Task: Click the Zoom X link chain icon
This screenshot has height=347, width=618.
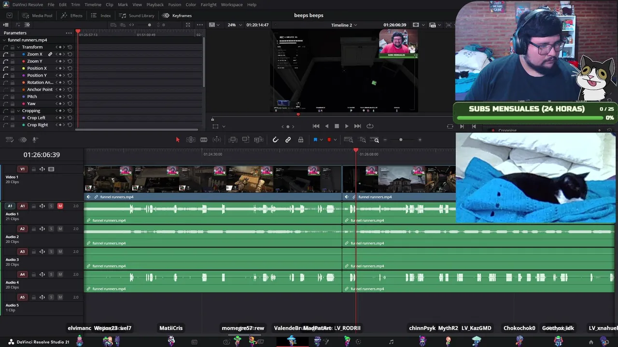Action: pyautogui.click(x=50, y=54)
